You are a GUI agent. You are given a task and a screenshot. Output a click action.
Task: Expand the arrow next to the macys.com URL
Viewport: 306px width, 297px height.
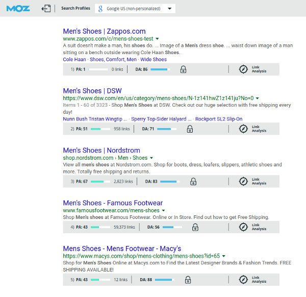click(224, 256)
